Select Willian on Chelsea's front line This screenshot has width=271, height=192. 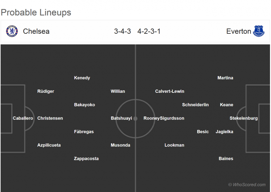(x=118, y=91)
